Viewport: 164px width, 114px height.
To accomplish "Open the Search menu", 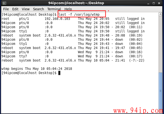I will point(38,9).
